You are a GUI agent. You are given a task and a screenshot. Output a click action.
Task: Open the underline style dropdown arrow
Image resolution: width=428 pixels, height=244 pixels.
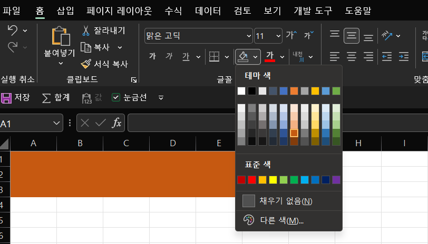(198, 57)
